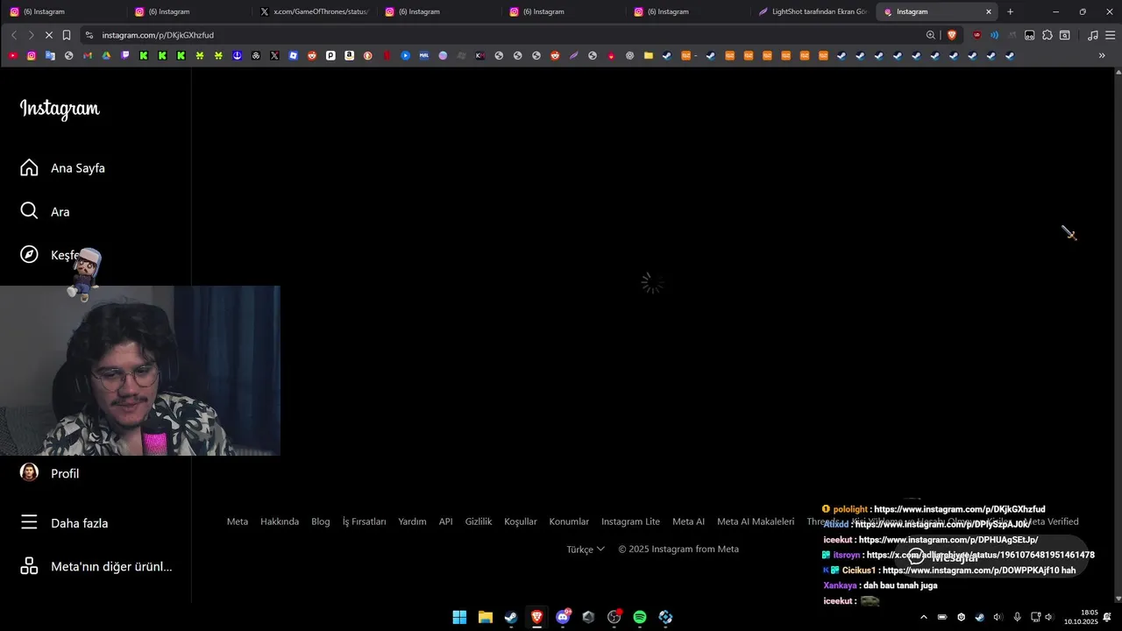The height and width of the screenshot is (631, 1122).
Task: Open the API footer link
Action: (x=445, y=521)
